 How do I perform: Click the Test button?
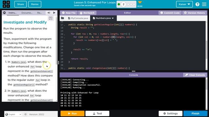pos(97,113)
